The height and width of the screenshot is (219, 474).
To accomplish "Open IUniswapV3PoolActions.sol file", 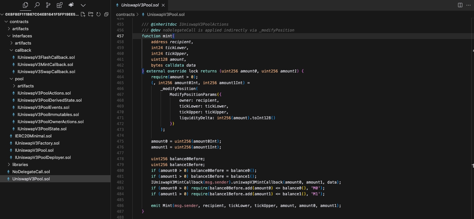I will tap(44, 93).
